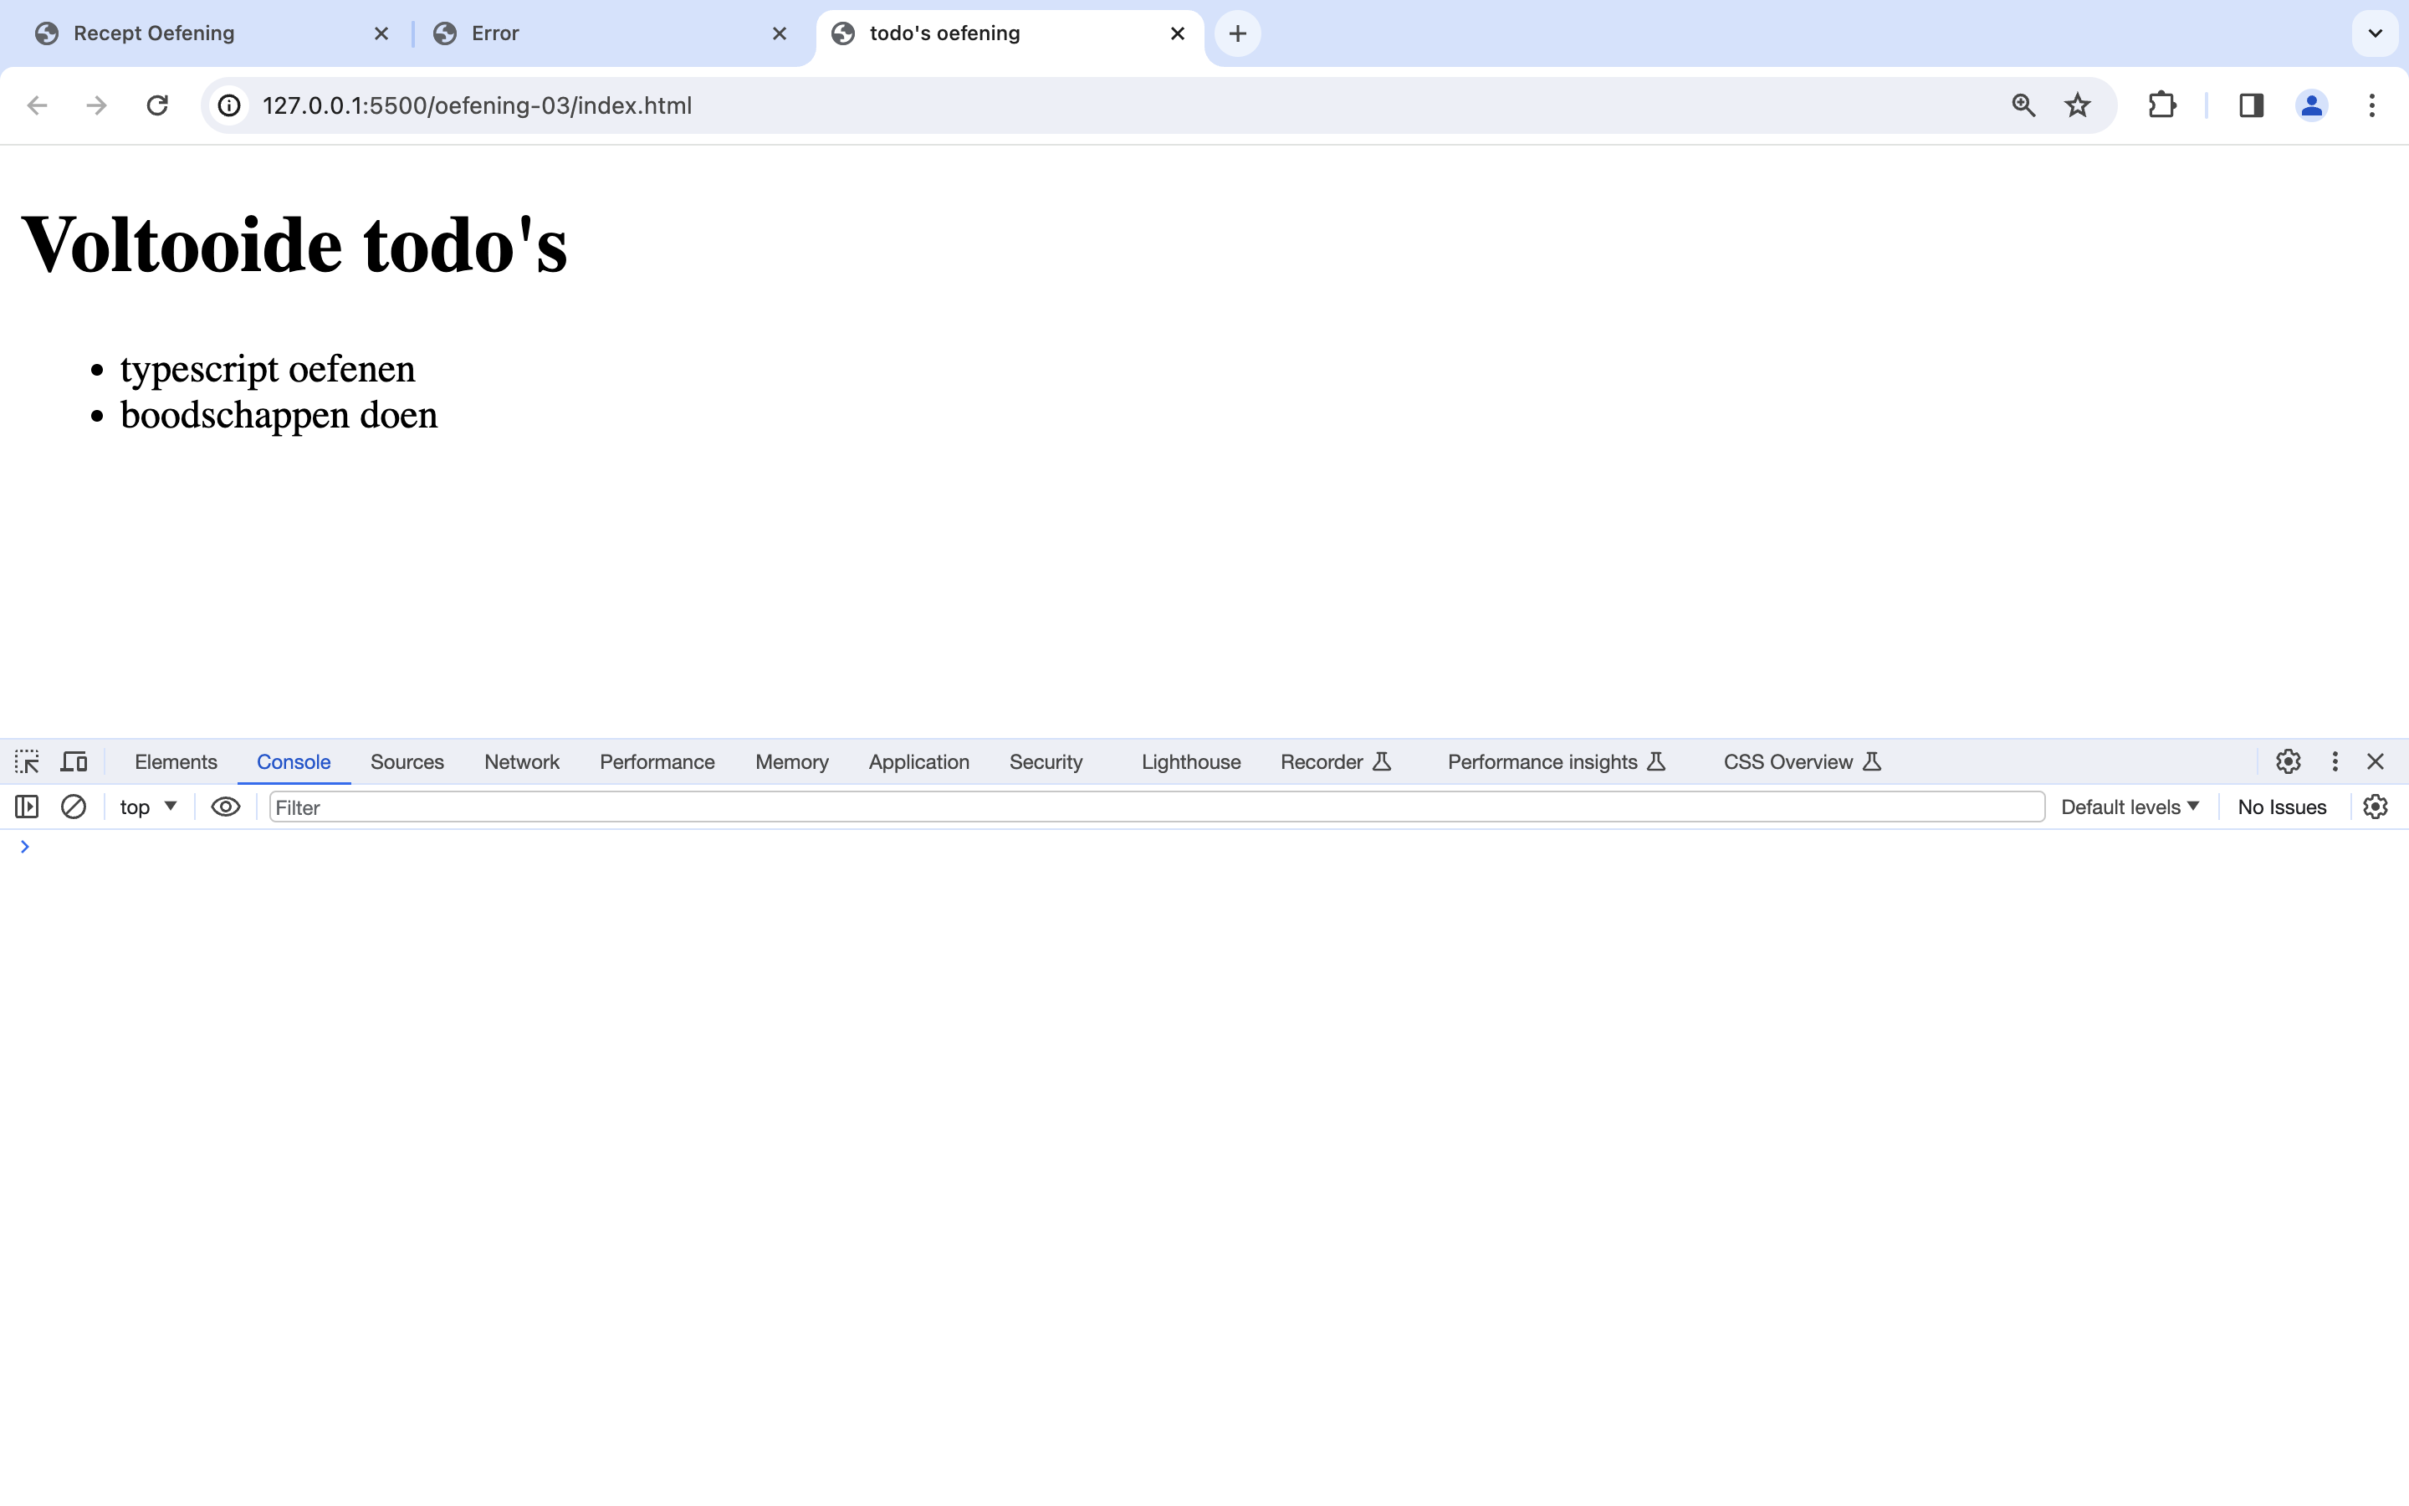This screenshot has width=2409, height=1506.
Task: Open the Performance panel
Action: coord(657,762)
